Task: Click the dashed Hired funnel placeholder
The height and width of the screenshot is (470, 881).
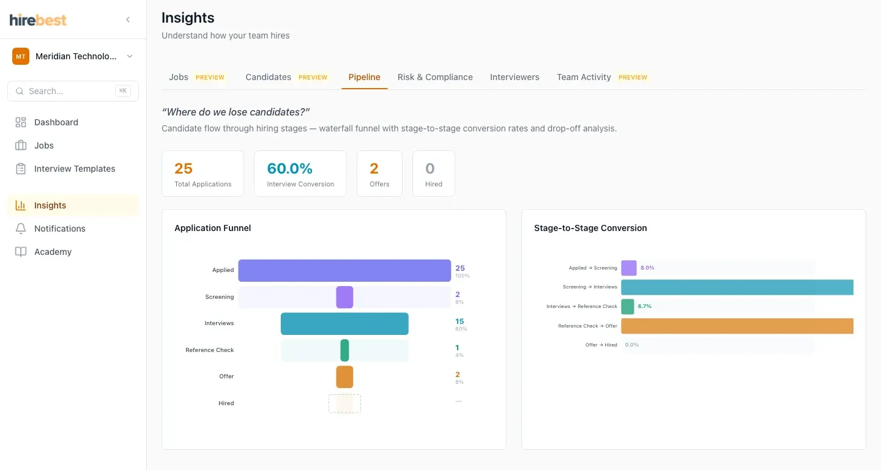Action: (x=344, y=403)
